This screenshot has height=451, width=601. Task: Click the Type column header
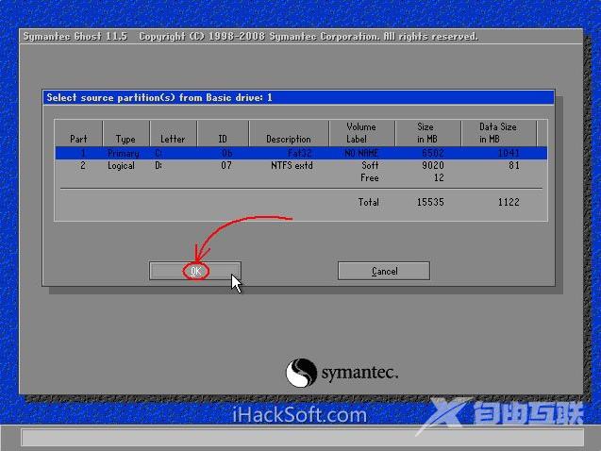pyautogui.click(x=125, y=133)
